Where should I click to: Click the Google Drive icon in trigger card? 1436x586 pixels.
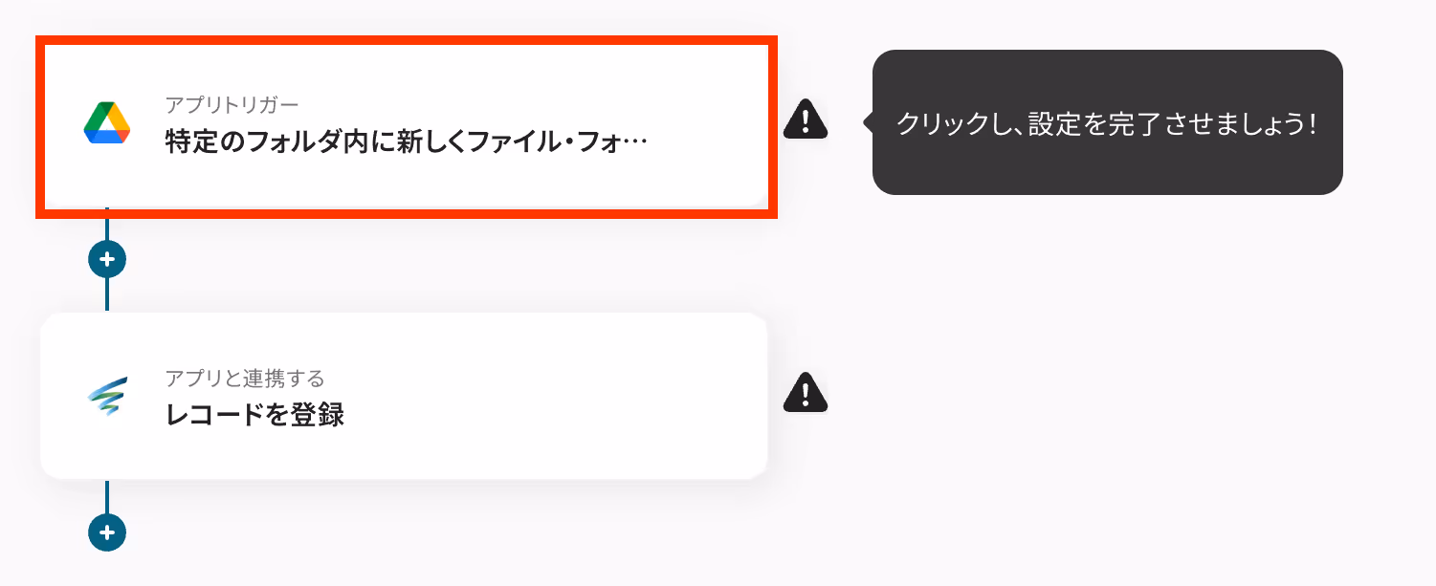(x=107, y=122)
